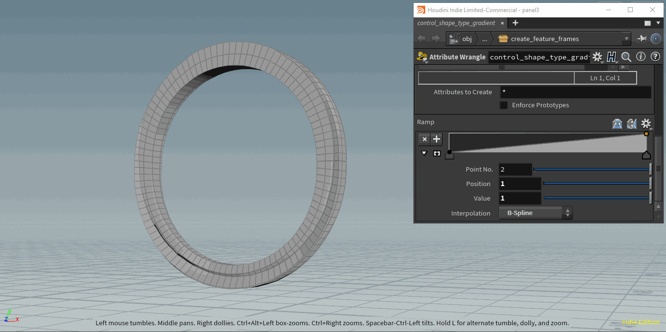Open the Attribute Wrangle gear menu

click(x=597, y=57)
